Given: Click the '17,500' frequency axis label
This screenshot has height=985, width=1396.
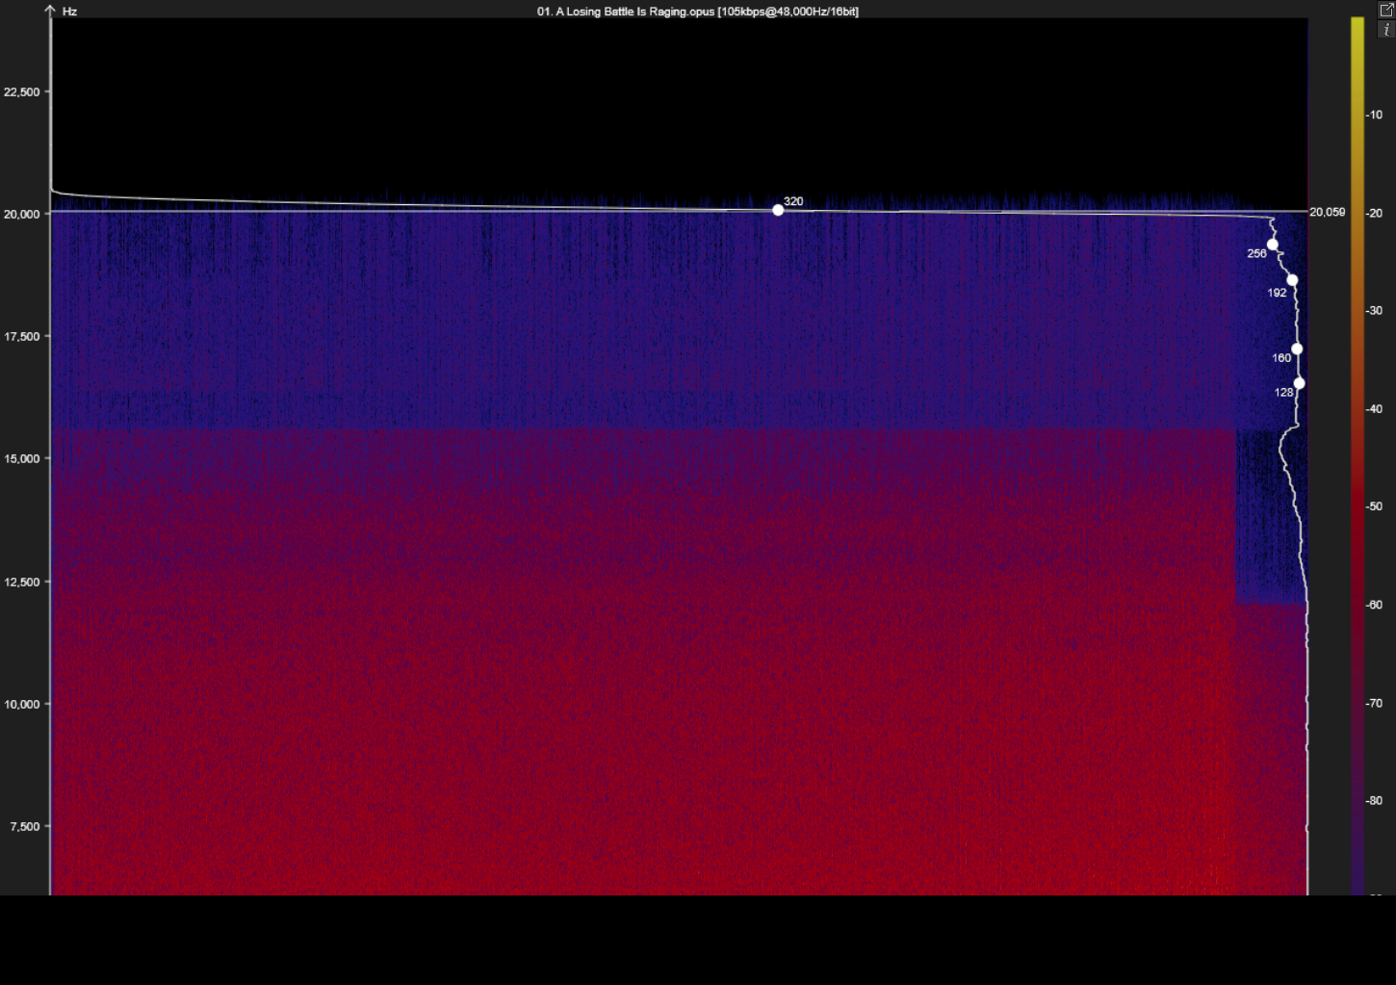Looking at the screenshot, I should [x=22, y=336].
